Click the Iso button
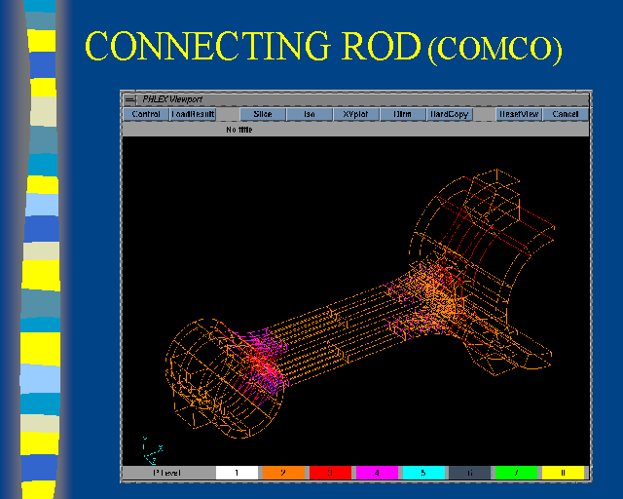The image size is (623, 499). click(x=310, y=114)
